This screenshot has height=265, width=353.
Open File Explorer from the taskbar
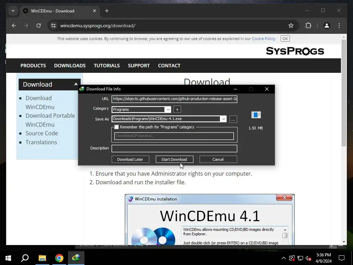click(42, 258)
